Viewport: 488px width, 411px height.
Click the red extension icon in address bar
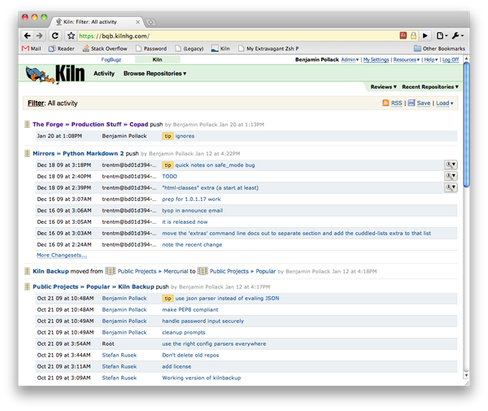coord(403,36)
